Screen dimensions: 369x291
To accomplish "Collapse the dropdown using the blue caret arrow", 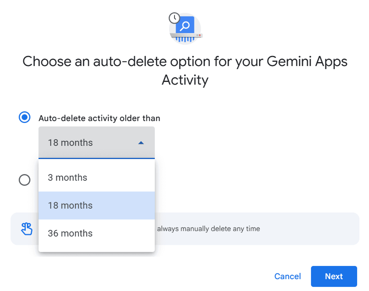I will tap(141, 143).
